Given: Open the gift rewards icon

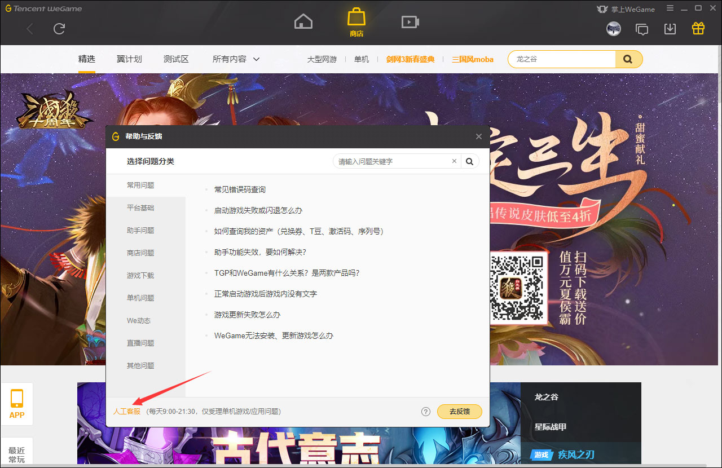Looking at the screenshot, I should click(x=698, y=27).
